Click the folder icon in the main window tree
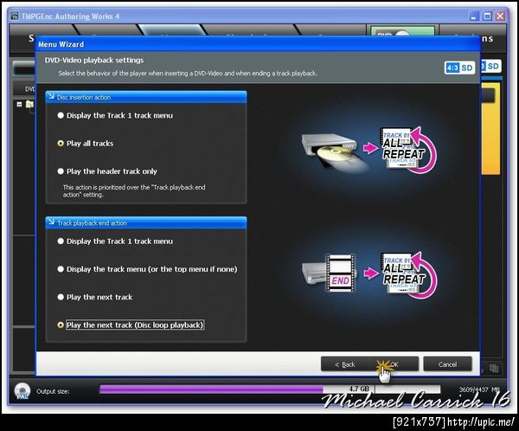The width and height of the screenshot is (519, 431). (29, 104)
